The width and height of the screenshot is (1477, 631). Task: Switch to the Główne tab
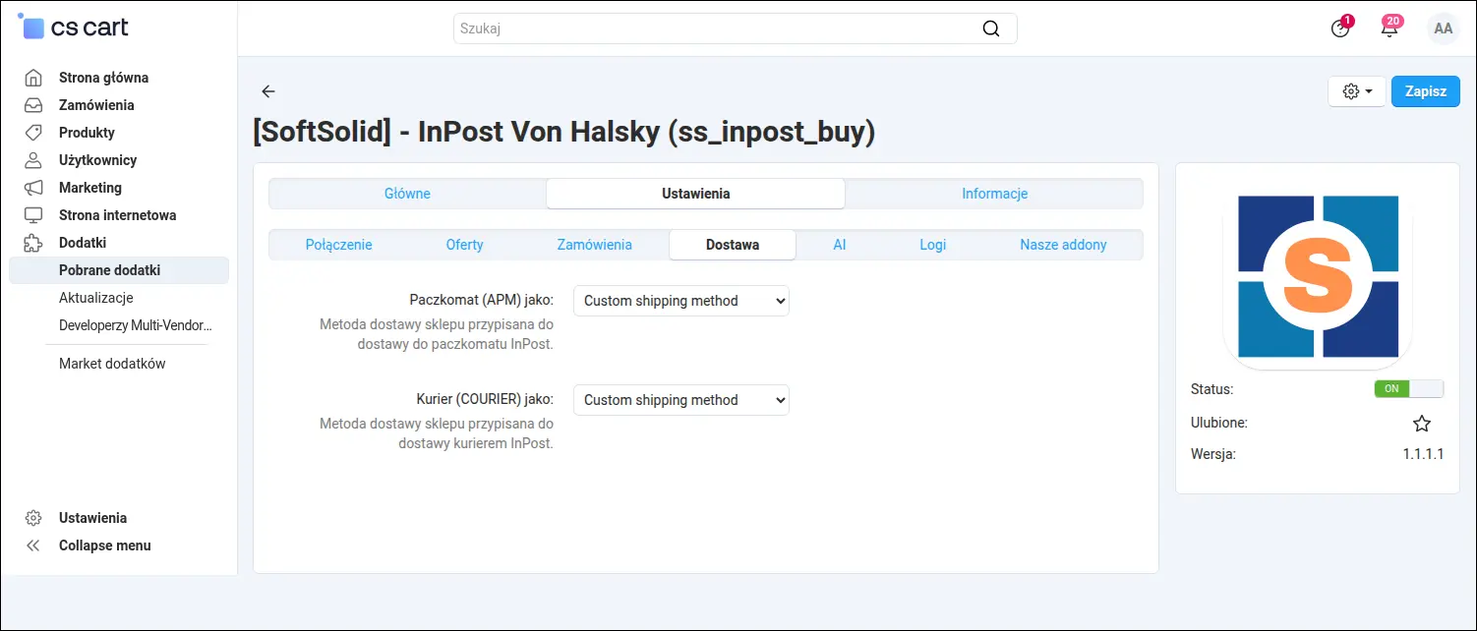point(407,194)
